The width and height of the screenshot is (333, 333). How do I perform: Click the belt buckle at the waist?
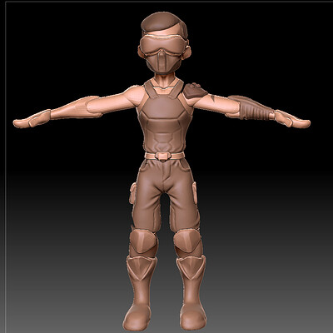click(x=164, y=157)
